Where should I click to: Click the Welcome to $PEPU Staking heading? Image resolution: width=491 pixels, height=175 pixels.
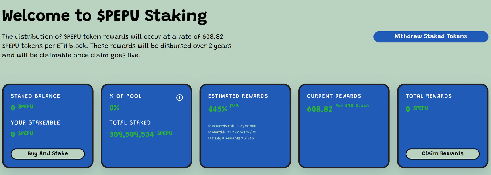pyautogui.click(x=104, y=16)
